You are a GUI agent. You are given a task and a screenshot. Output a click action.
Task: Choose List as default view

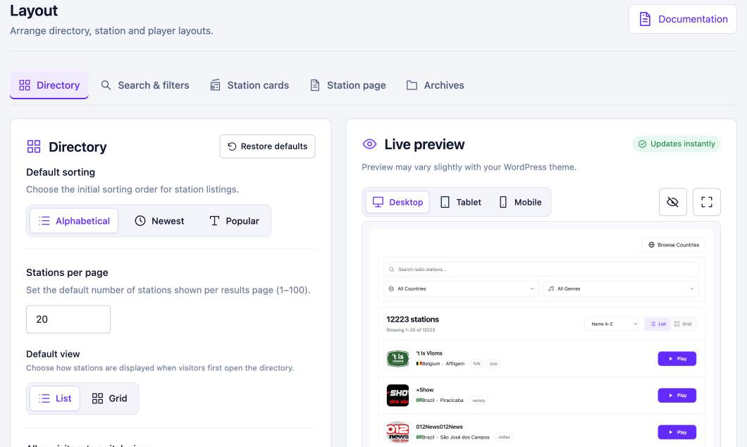[55, 398]
